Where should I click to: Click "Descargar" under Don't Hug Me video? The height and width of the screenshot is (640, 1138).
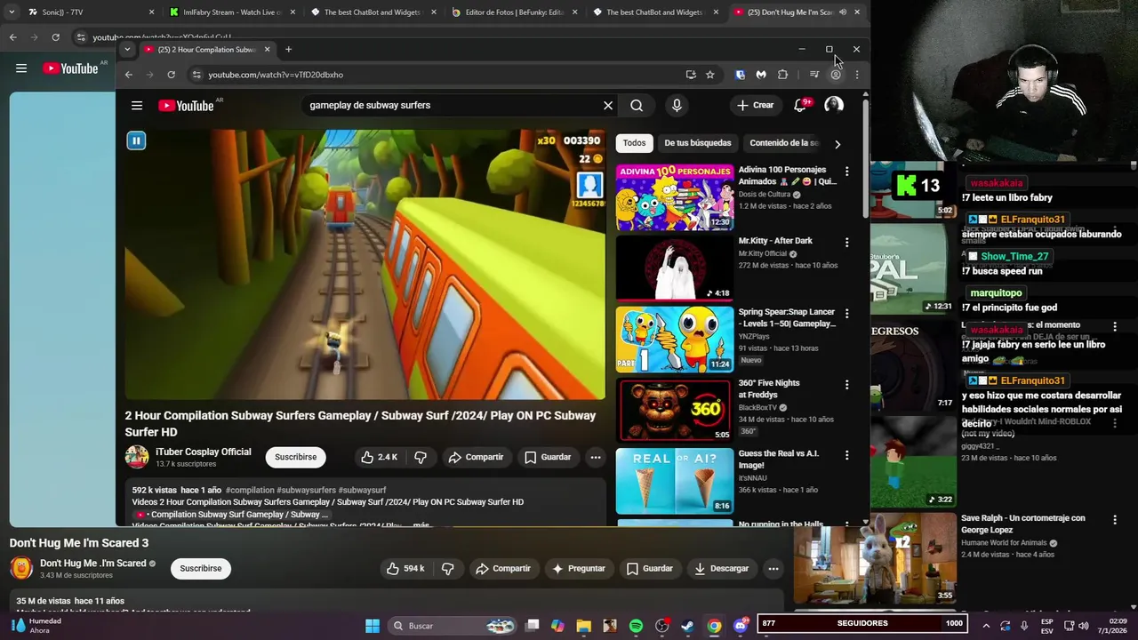721,568
